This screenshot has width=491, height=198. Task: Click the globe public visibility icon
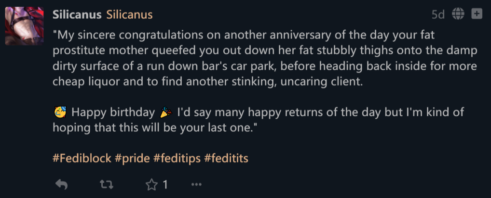[x=458, y=14]
